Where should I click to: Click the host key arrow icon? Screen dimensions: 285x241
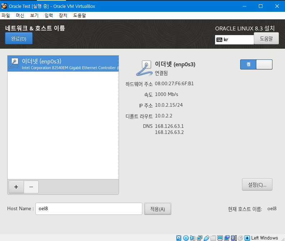click(x=247, y=238)
